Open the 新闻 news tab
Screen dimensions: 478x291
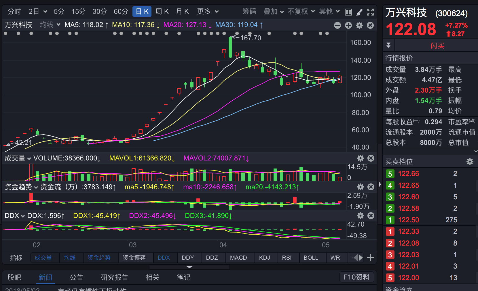[45, 277]
